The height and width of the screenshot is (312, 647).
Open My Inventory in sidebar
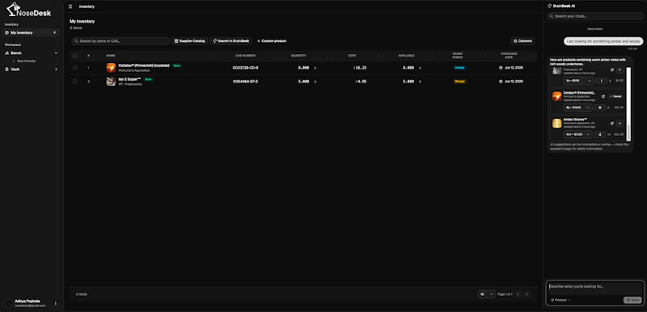pyautogui.click(x=32, y=32)
